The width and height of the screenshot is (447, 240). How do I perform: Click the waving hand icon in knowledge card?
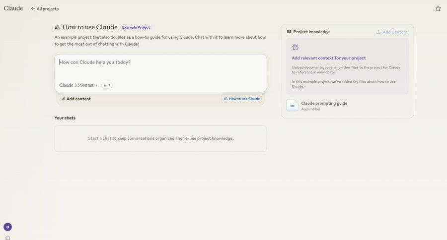click(x=296, y=47)
